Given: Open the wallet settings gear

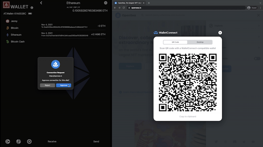Looking at the screenshot, I should tap(29, 141).
